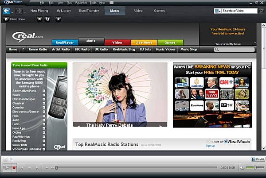The width and height of the screenshot is (266, 178).
Task: Open RealMusic Blog link
Action: pos(124,49)
